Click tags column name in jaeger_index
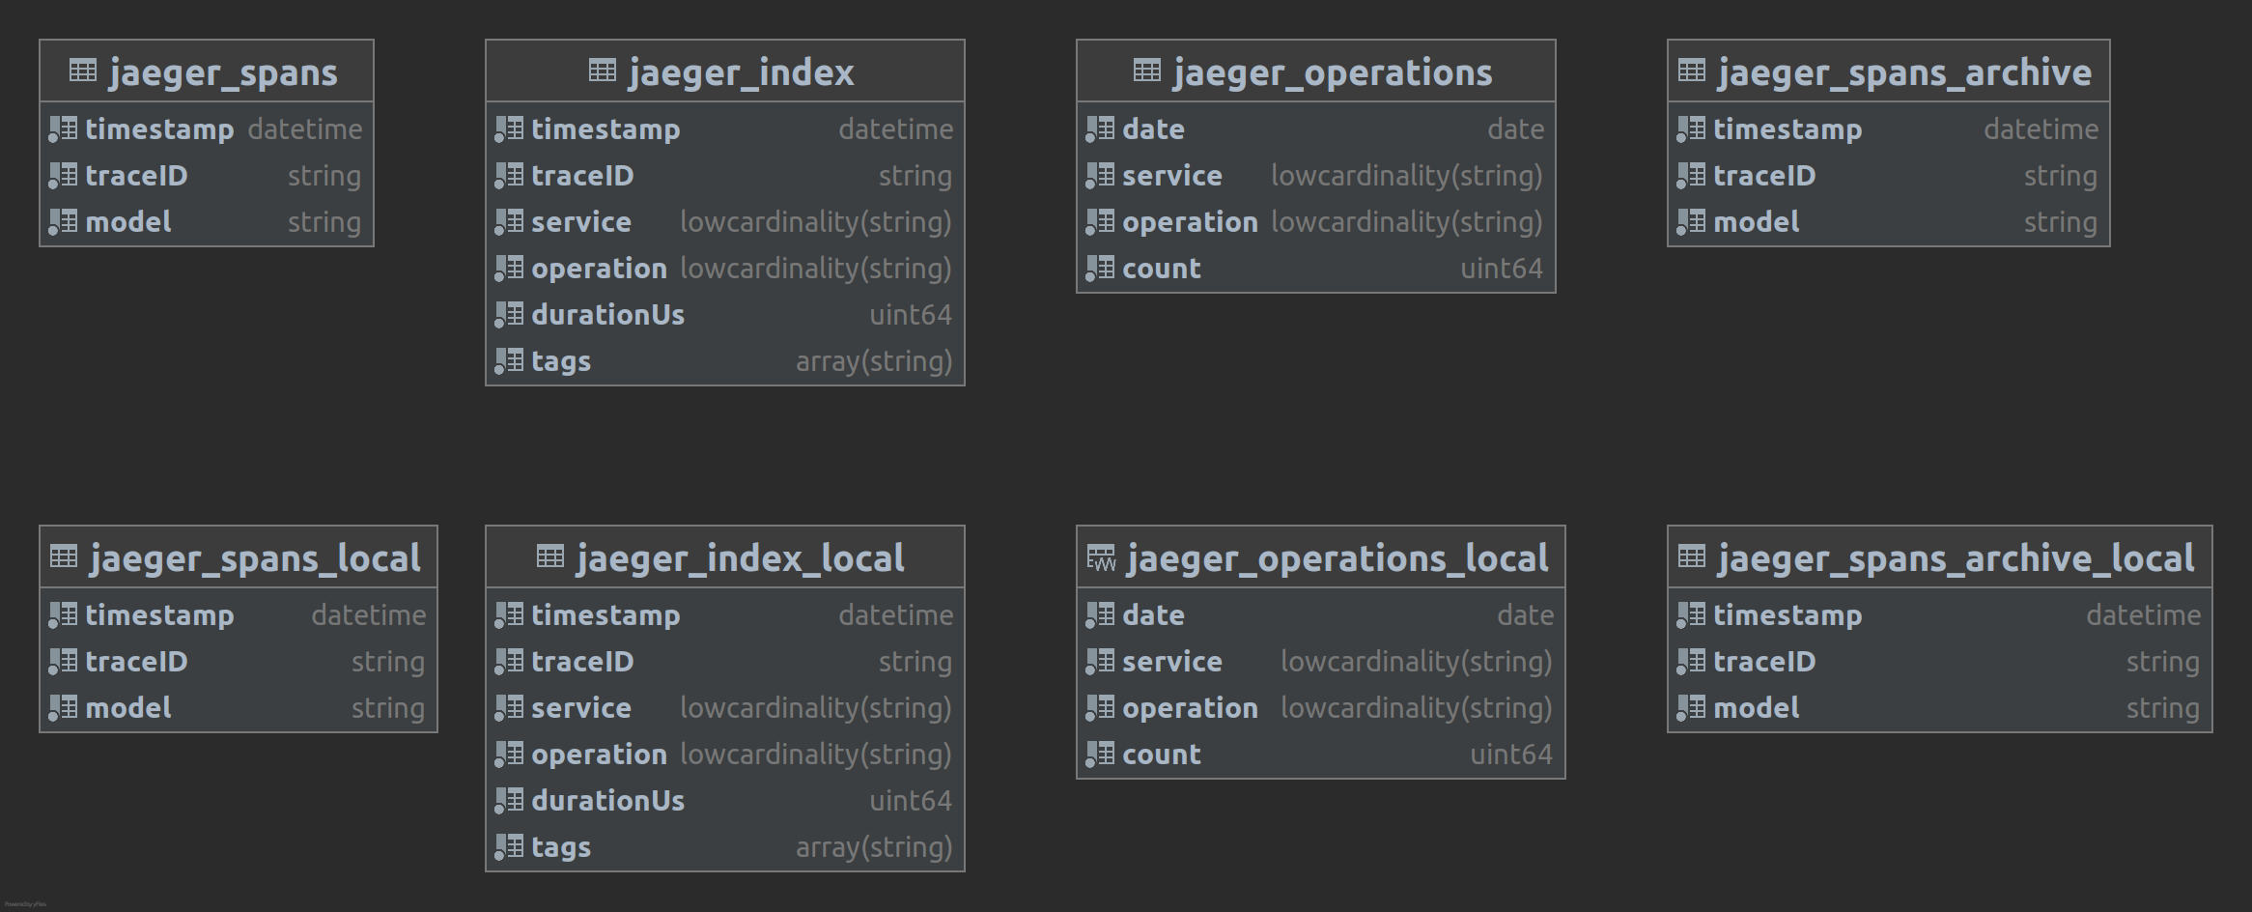Screen dimensions: 2252x912 561,362
